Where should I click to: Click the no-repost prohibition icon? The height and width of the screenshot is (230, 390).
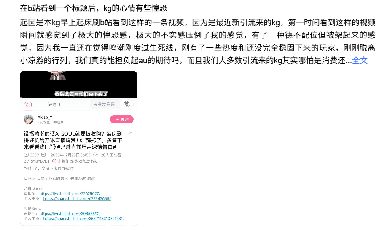click(x=54, y=161)
